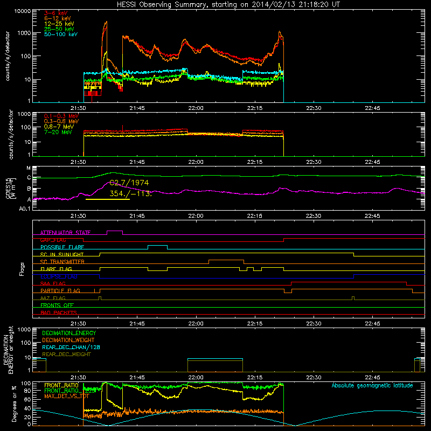Click the A0.1 tick label on GOES axis

coord(25,208)
